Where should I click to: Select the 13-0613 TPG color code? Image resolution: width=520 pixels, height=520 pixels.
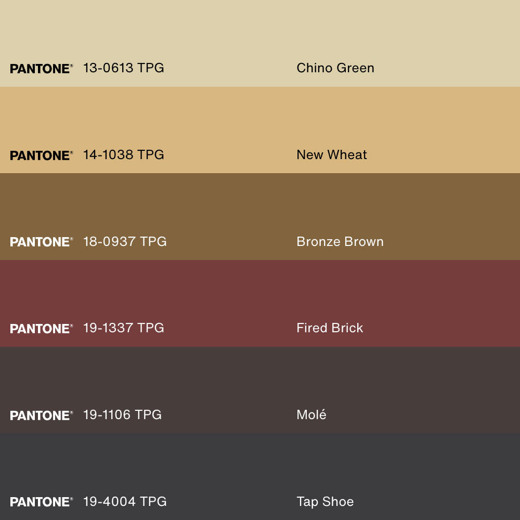click(123, 68)
